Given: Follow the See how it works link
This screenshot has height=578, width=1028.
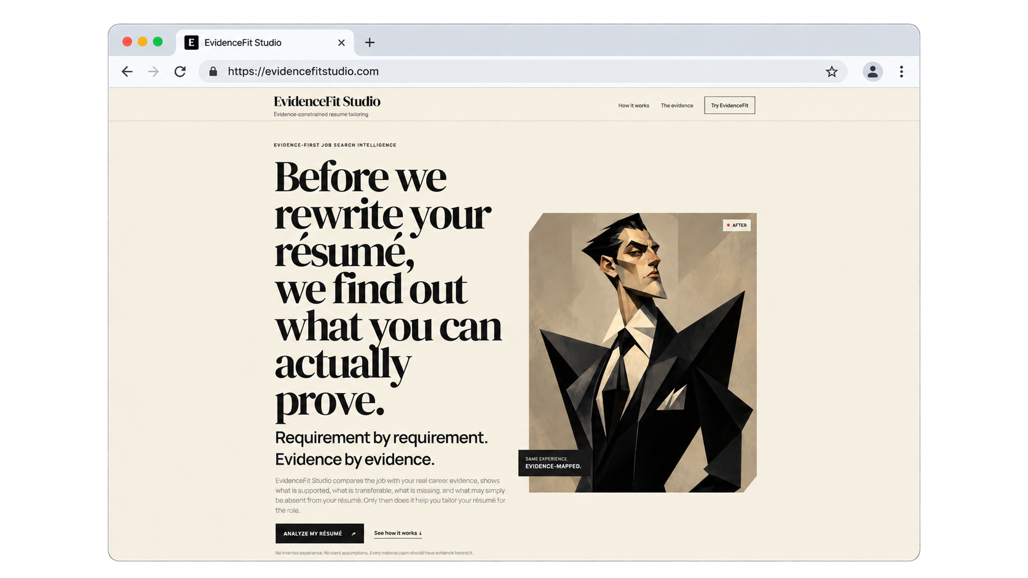Looking at the screenshot, I should coord(398,533).
